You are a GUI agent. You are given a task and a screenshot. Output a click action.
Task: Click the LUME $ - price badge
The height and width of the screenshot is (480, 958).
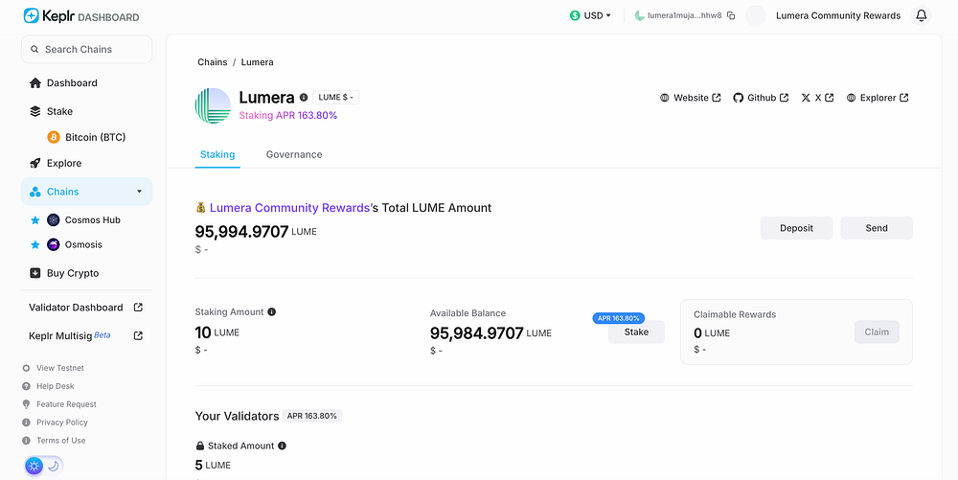[x=336, y=97]
